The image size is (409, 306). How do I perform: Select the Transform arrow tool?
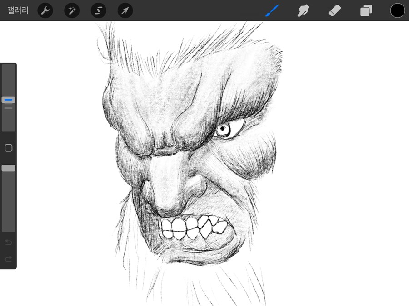tap(125, 11)
